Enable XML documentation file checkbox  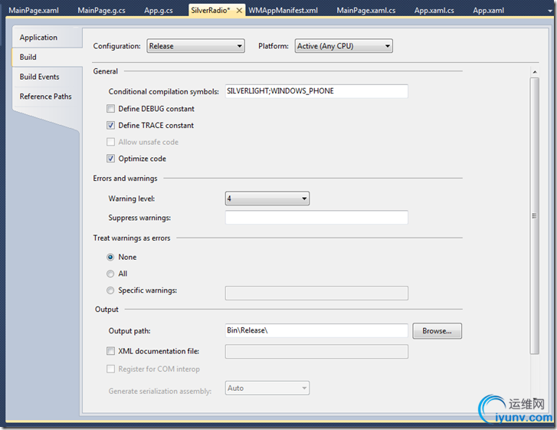(x=111, y=351)
